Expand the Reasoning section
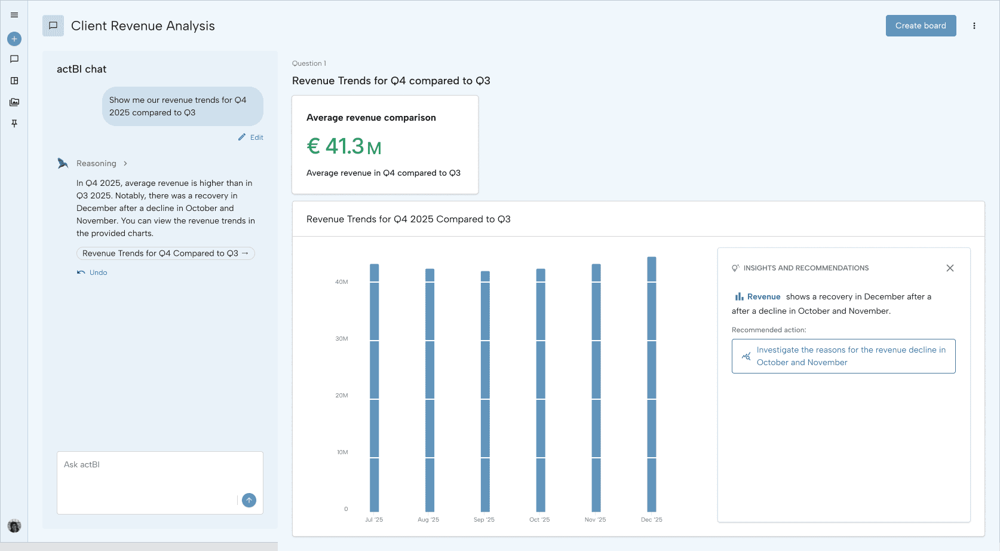The image size is (1000, 551). click(102, 163)
